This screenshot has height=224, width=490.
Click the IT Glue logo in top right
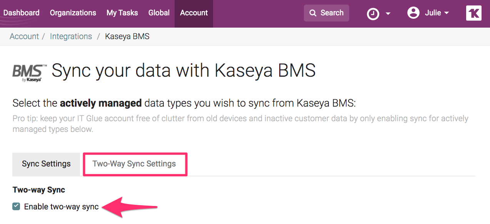click(x=473, y=13)
